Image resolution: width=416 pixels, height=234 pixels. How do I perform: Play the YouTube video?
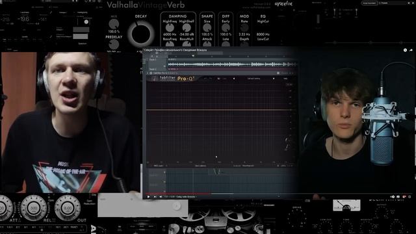tap(149, 196)
